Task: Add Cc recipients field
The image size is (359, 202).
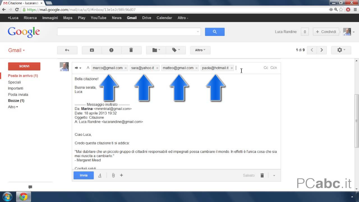Action: pyautogui.click(x=266, y=68)
